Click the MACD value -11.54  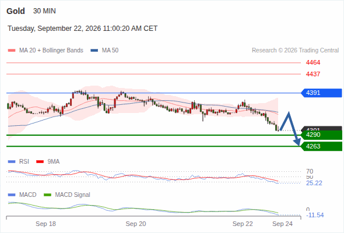315,215
